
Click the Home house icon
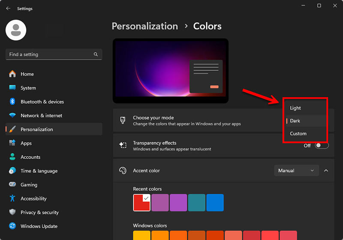[12, 74]
